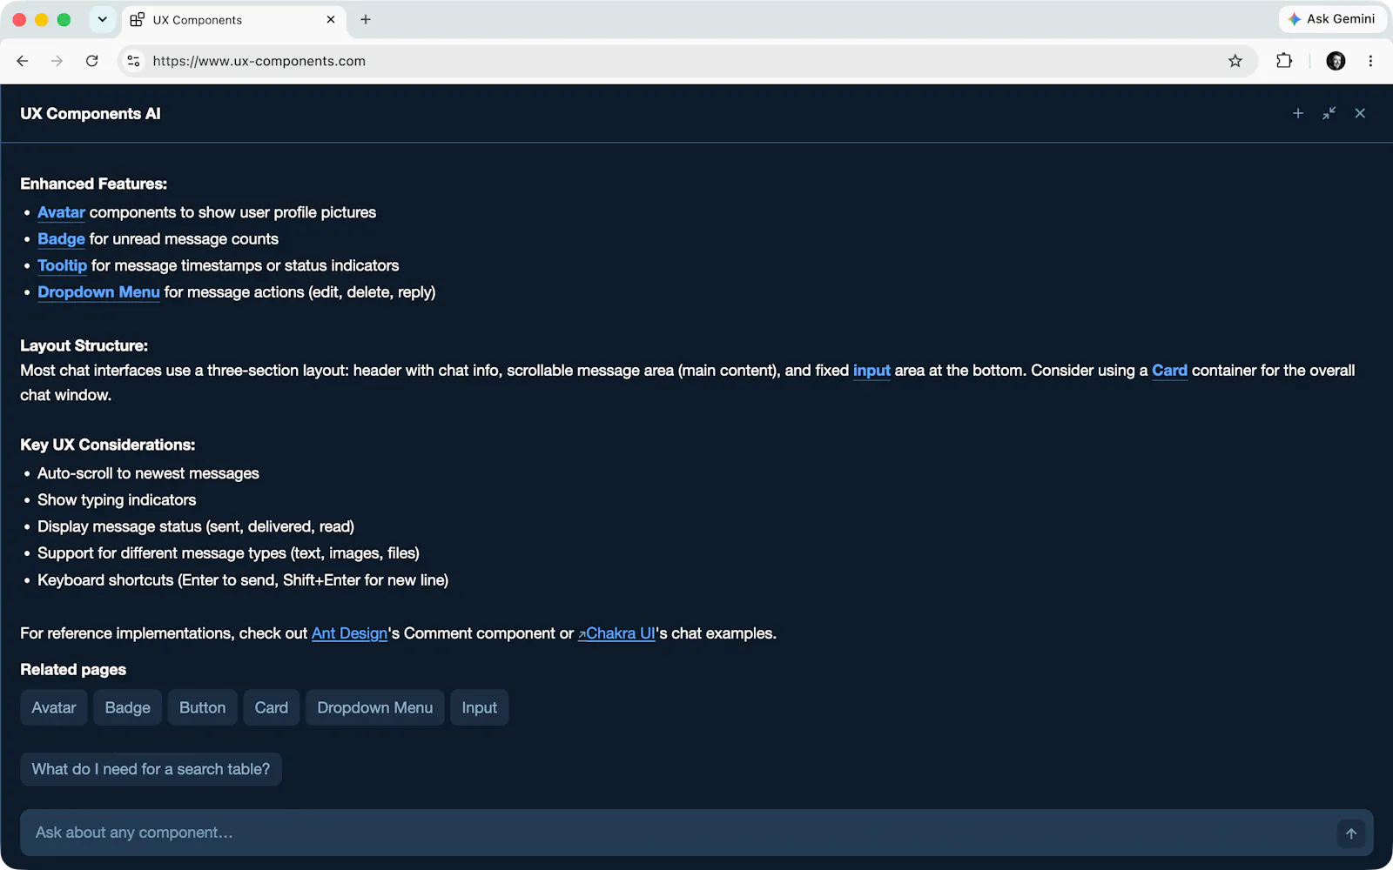Open the Tooltip component link
The image size is (1393, 870).
tap(63, 265)
